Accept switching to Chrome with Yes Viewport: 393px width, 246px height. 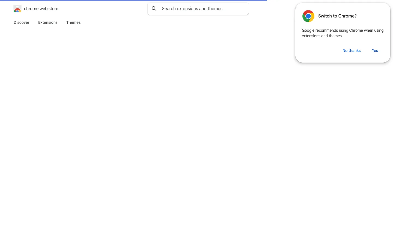coord(375,51)
